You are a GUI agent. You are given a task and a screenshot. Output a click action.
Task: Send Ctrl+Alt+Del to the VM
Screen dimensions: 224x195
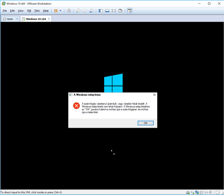[69, 11]
